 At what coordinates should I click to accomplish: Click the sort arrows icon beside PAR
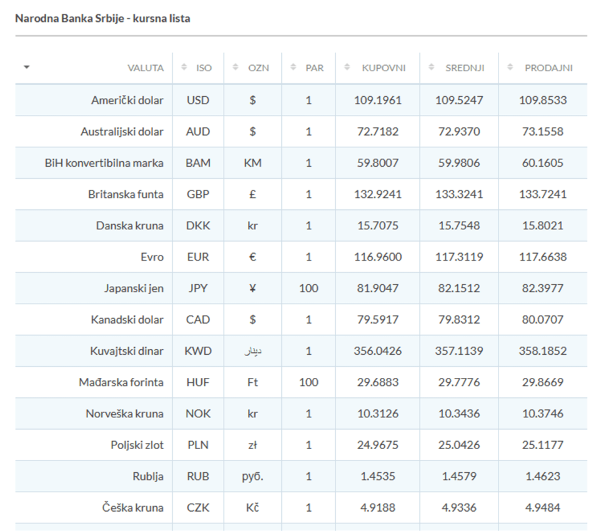tap(293, 67)
